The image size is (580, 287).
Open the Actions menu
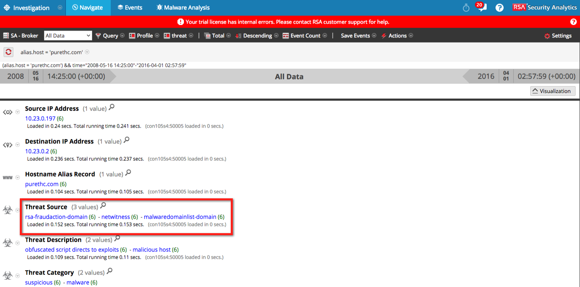tap(397, 36)
